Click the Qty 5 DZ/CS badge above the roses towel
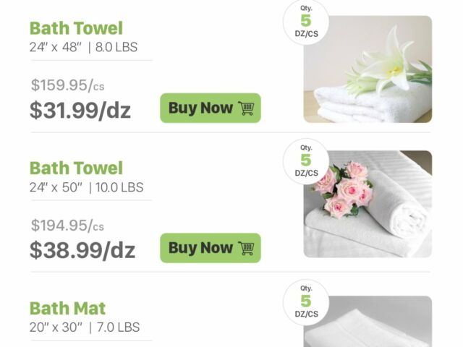Screen dimensions: 463x347 coord(306,161)
